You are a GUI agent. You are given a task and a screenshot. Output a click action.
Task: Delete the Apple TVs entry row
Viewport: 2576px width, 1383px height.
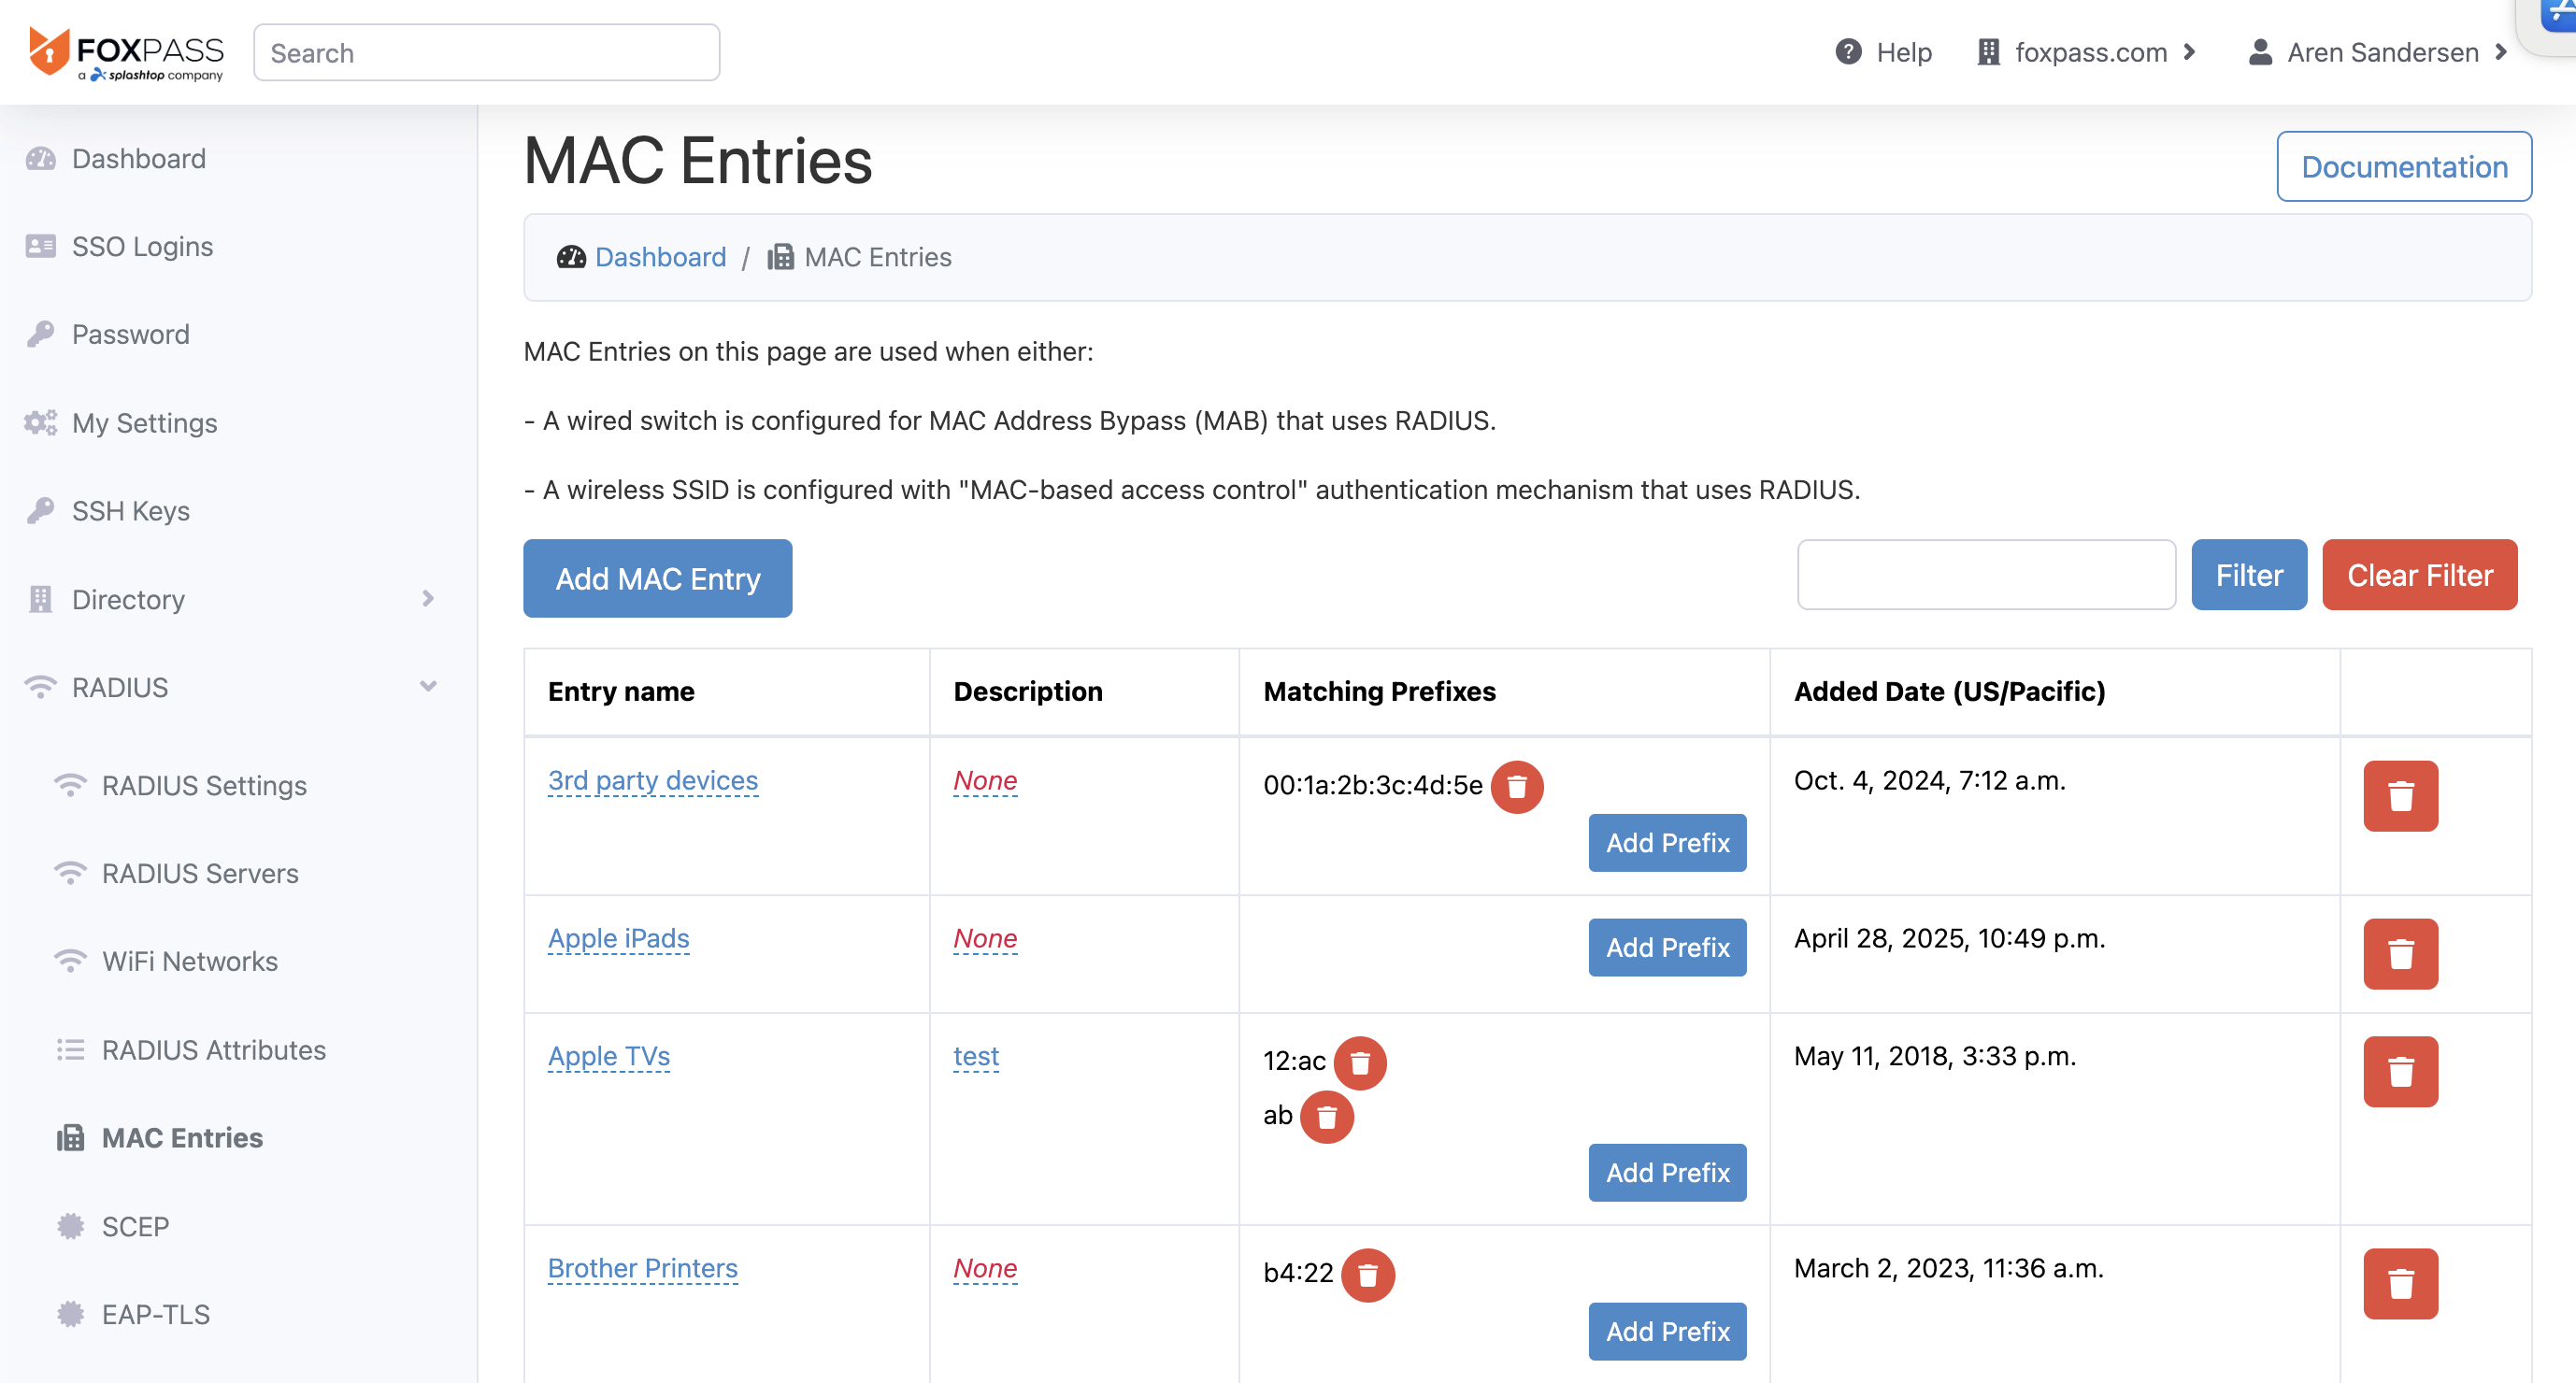click(2399, 1071)
